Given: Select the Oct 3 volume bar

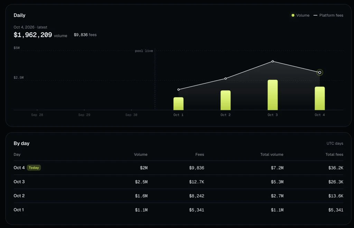Looking at the screenshot, I should [273, 95].
